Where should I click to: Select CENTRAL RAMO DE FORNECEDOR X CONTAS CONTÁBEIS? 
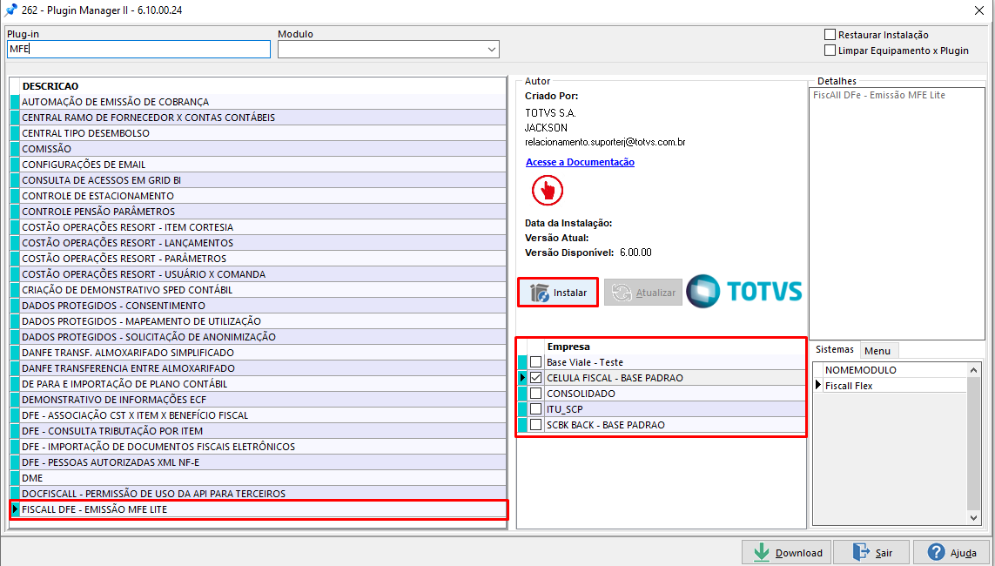pyautogui.click(x=264, y=118)
